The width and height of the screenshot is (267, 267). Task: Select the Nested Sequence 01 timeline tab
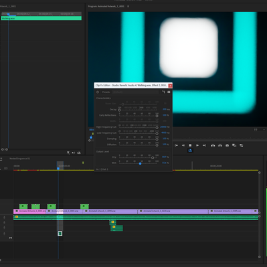pyautogui.click(x=19, y=159)
